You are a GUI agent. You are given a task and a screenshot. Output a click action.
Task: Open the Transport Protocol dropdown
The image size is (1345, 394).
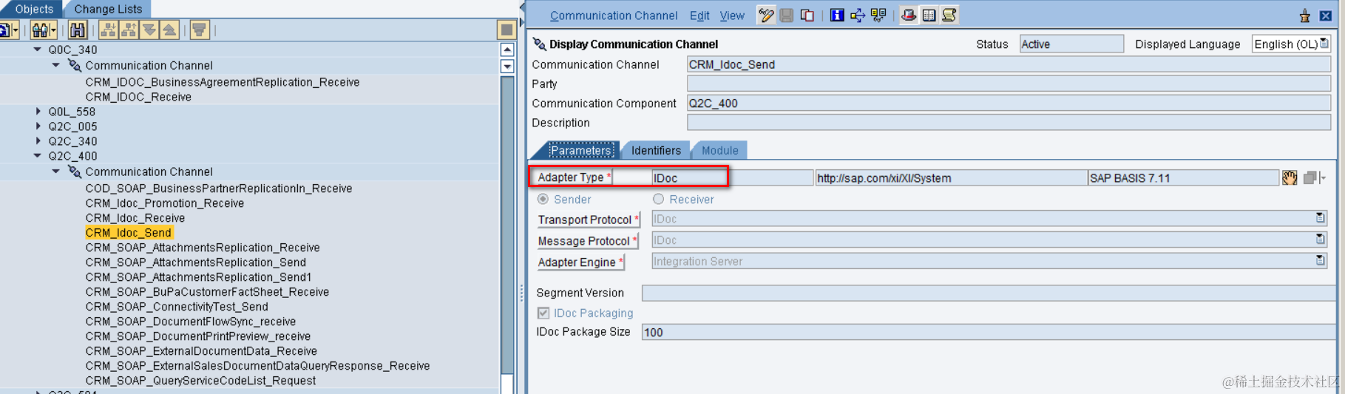(x=1320, y=218)
